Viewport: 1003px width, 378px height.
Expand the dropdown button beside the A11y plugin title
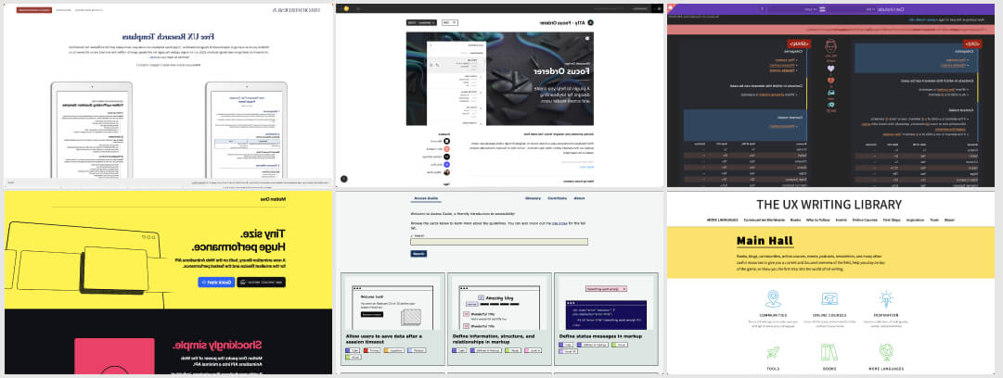pos(420,21)
